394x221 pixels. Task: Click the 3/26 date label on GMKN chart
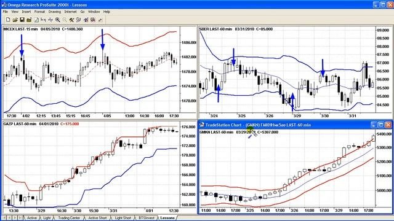point(294,211)
